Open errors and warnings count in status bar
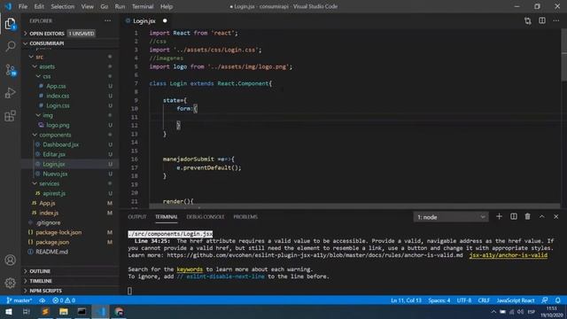This screenshot has width=567, height=319. tap(64, 300)
